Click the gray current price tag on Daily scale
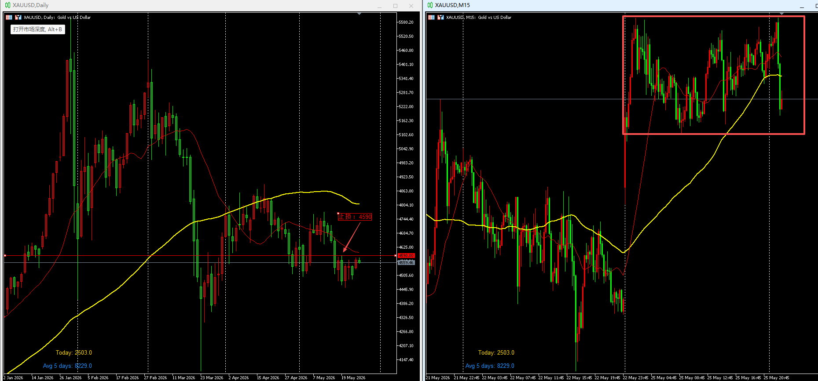The width and height of the screenshot is (818, 381). pyautogui.click(x=406, y=262)
